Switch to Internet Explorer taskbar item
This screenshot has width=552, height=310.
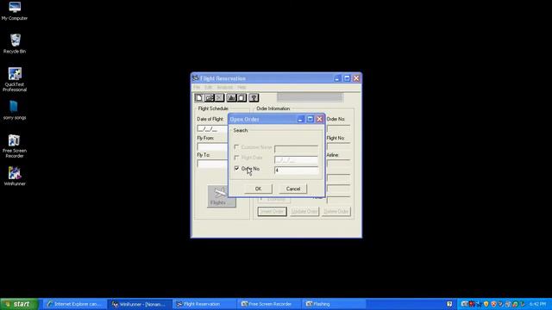tap(75, 304)
